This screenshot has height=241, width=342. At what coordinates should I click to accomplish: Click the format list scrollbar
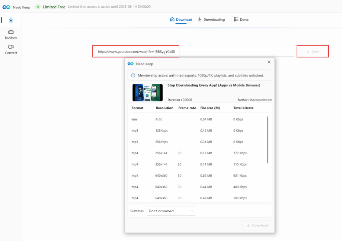coord(268,140)
